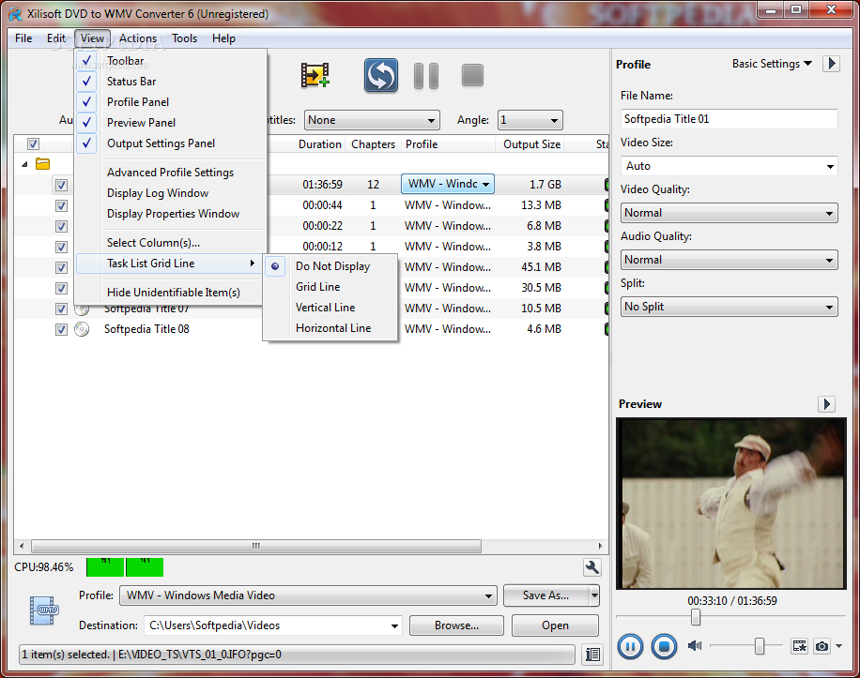Uncheck the 01:36:59 title row checkbox
The width and height of the screenshot is (860, 678).
(x=61, y=185)
